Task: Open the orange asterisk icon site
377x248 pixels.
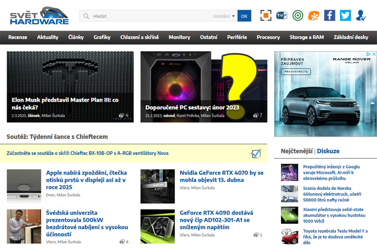Action: 313,16
